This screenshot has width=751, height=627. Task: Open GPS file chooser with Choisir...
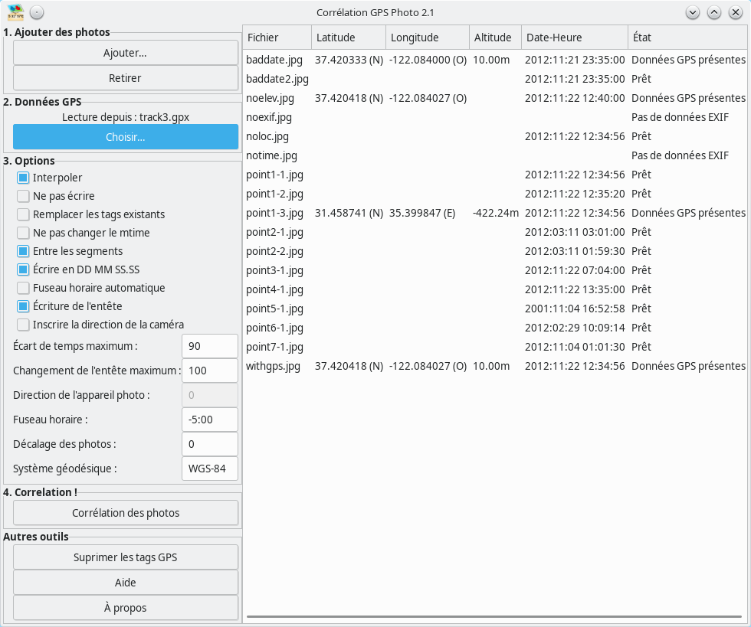pyautogui.click(x=126, y=137)
